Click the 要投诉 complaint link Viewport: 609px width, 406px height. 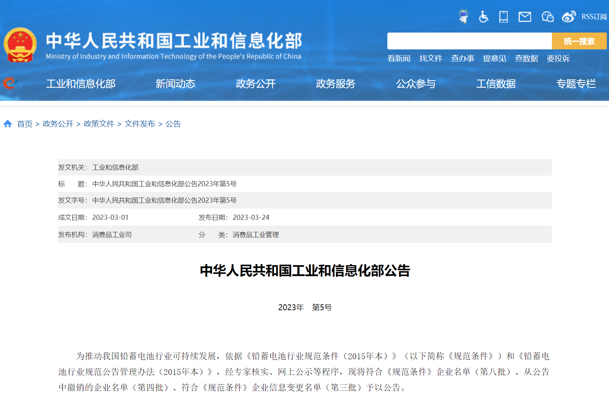[558, 59]
